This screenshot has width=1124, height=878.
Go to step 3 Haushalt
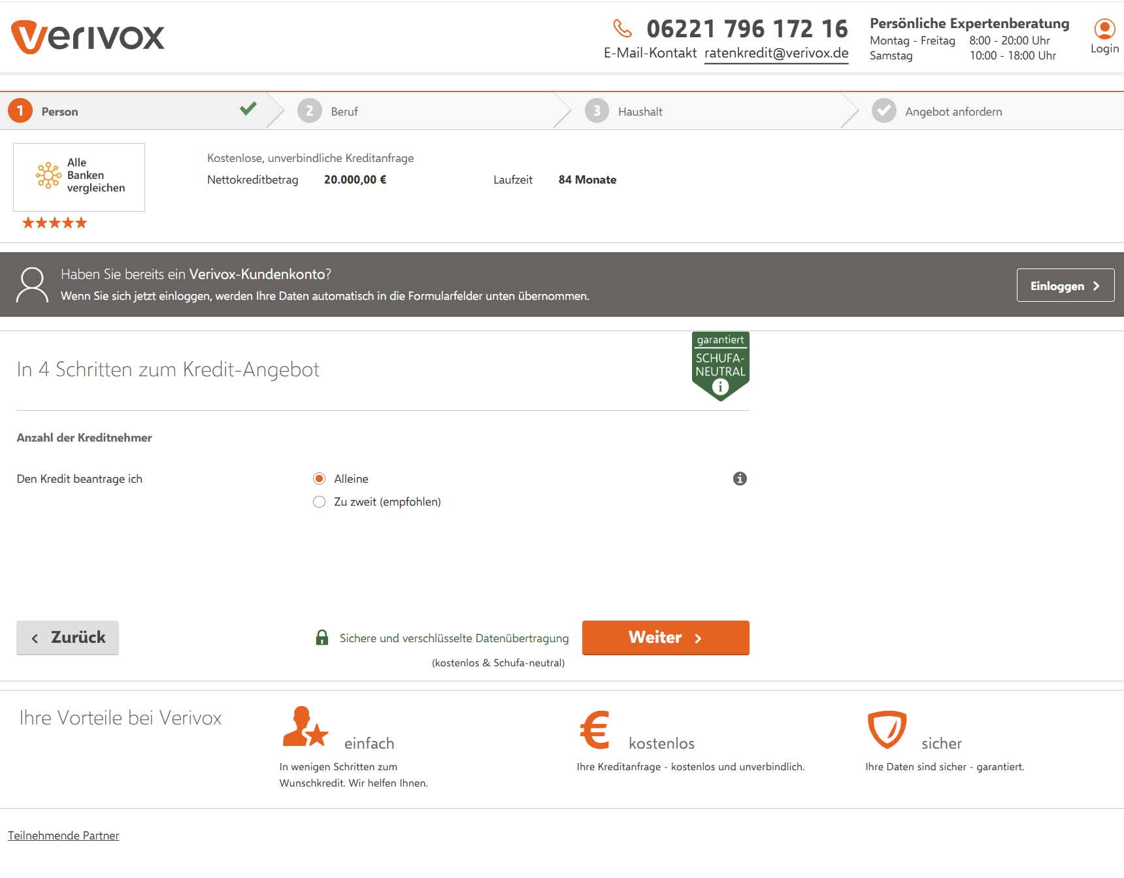[640, 112]
